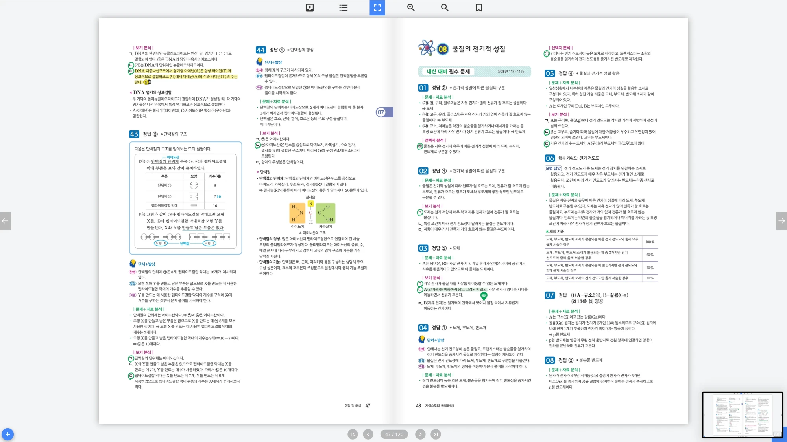The height and width of the screenshot is (442, 787).
Task: Jump to the last page
Action: pos(435,434)
